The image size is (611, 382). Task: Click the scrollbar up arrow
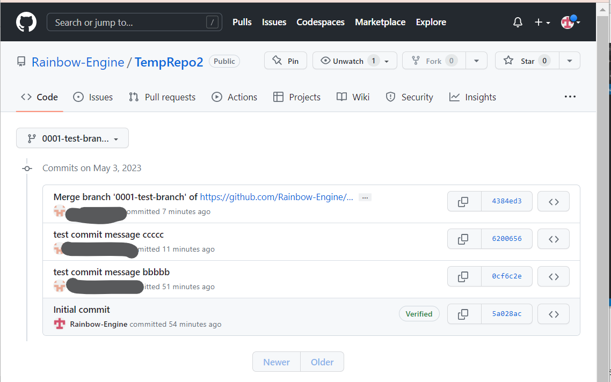(x=602, y=9)
